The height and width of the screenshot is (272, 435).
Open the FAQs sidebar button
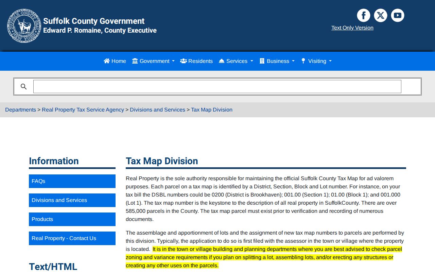click(72, 181)
